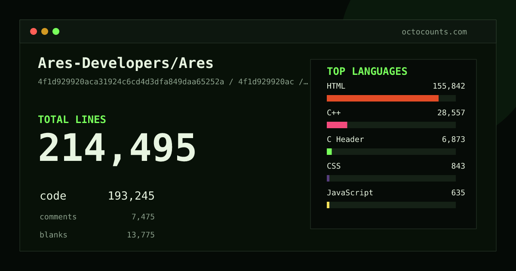Click the C++ count 28,557
516x271 pixels.
click(451, 113)
